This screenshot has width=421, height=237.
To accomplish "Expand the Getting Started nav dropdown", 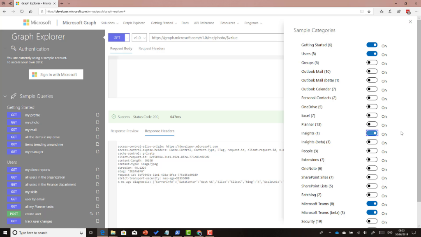I will tap(164, 23).
